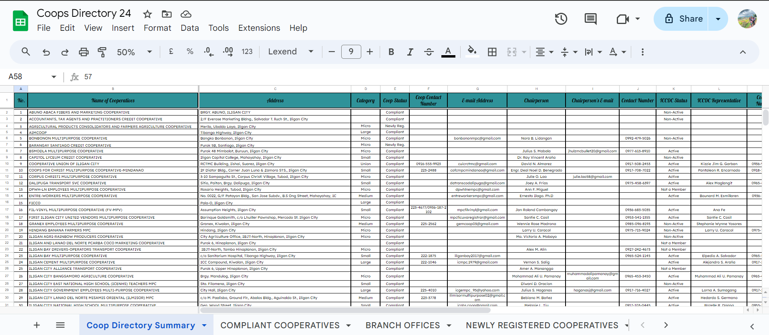Open the Tools menu
Image resolution: width=769 pixels, height=335 pixels.
point(218,28)
